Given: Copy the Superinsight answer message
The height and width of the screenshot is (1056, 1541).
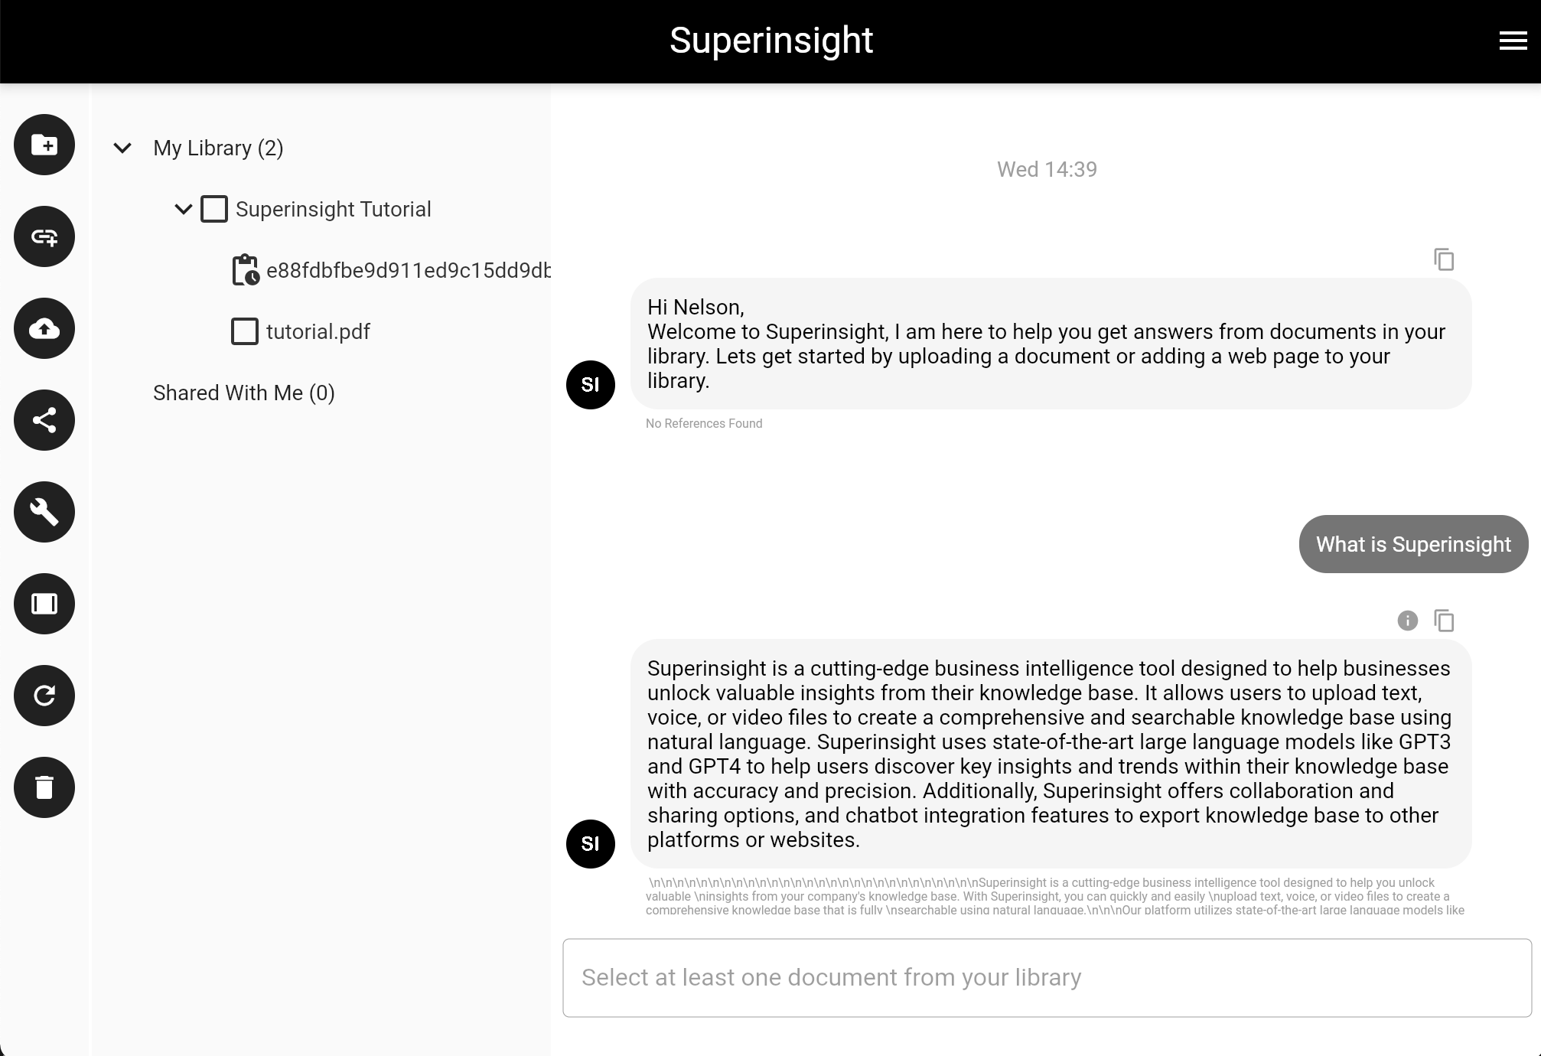Looking at the screenshot, I should [x=1444, y=621].
